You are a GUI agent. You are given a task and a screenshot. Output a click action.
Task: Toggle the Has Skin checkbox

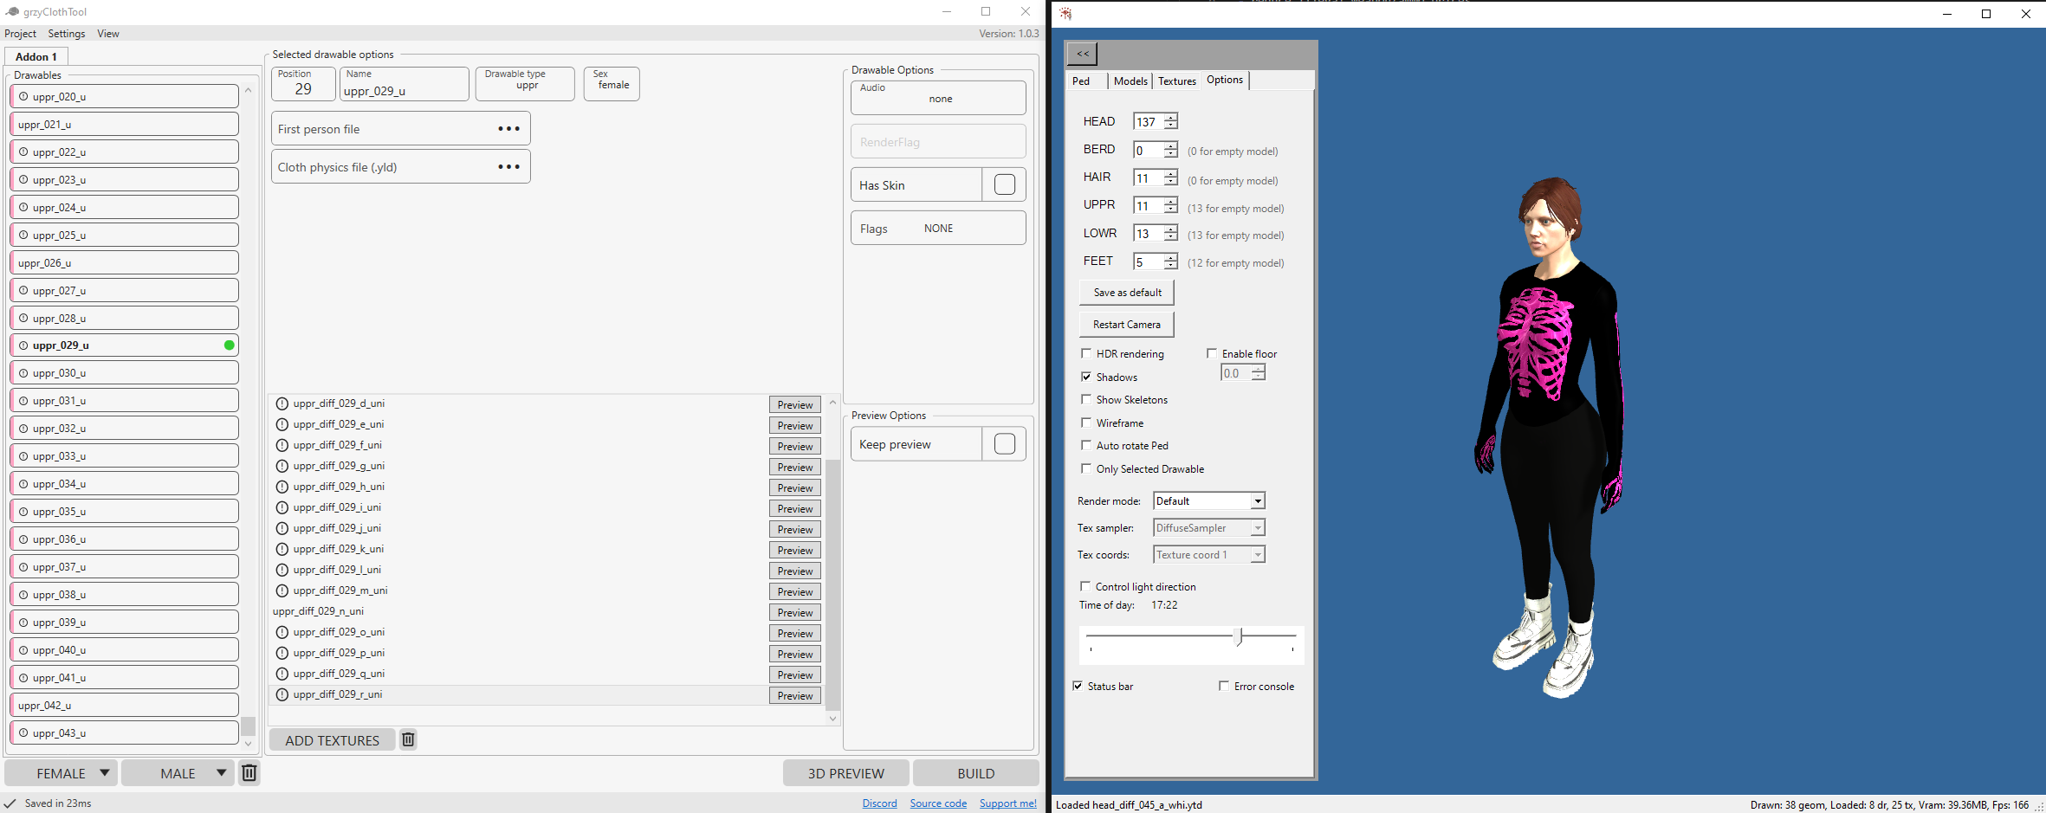pos(1005,184)
